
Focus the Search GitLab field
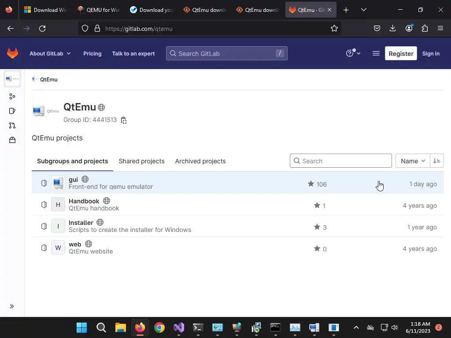click(227, 53)
